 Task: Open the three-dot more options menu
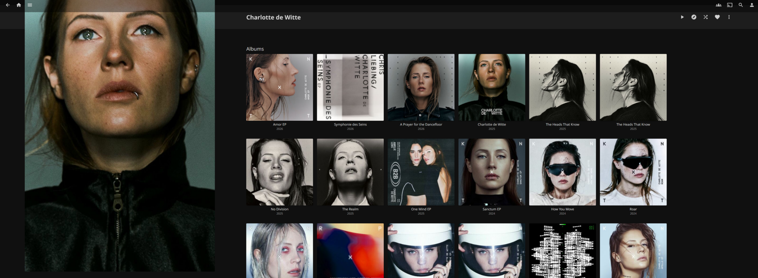tap(729, 17)
